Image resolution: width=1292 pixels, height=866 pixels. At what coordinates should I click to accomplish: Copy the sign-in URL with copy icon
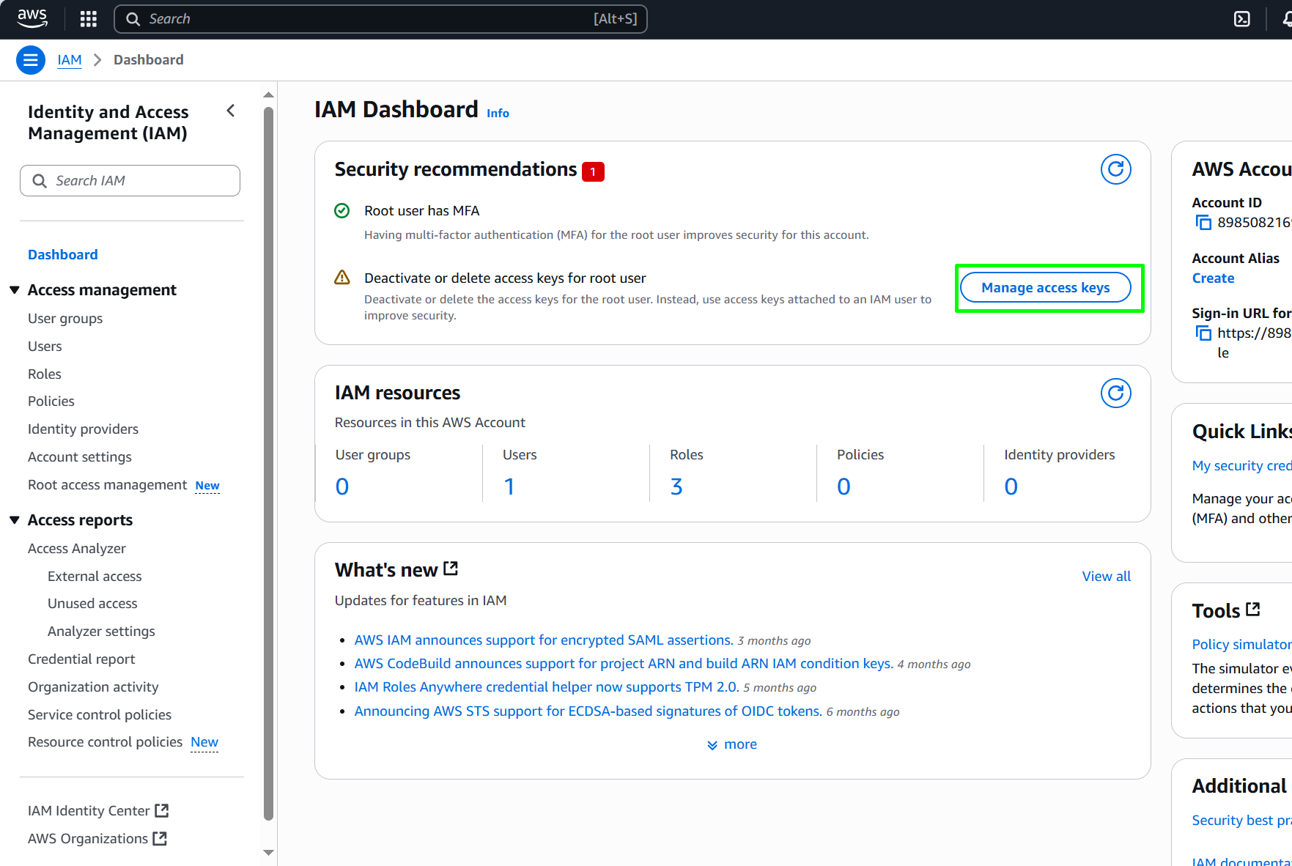[1203, 333]
